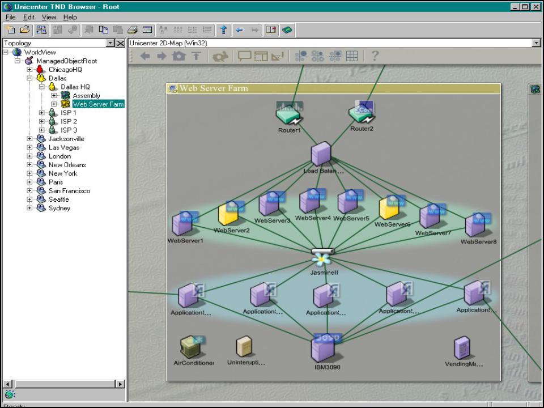The image size is (544, 408).
Task: Expand the ChicagoHQ tree node
Action: [29, 69]
